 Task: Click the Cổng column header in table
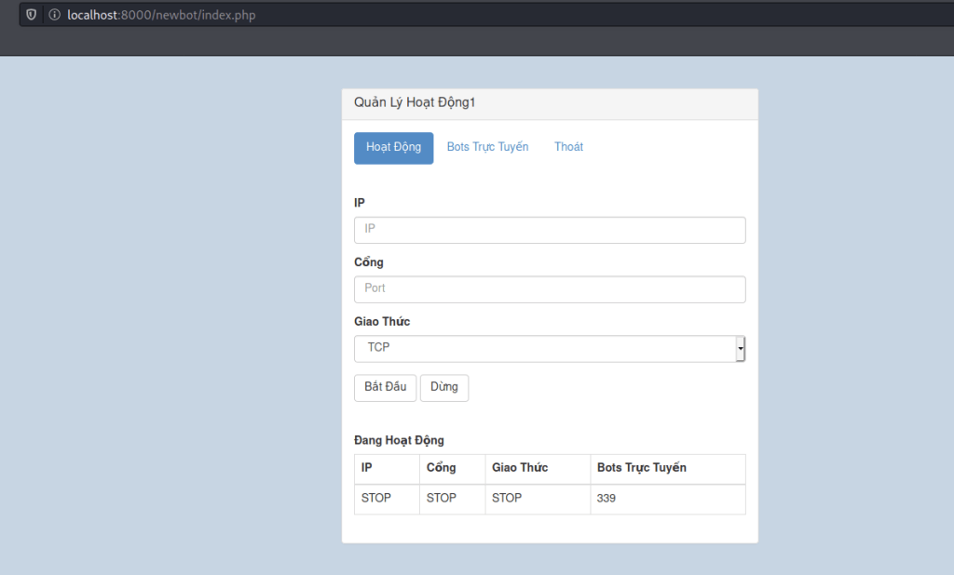pos(441,468)
